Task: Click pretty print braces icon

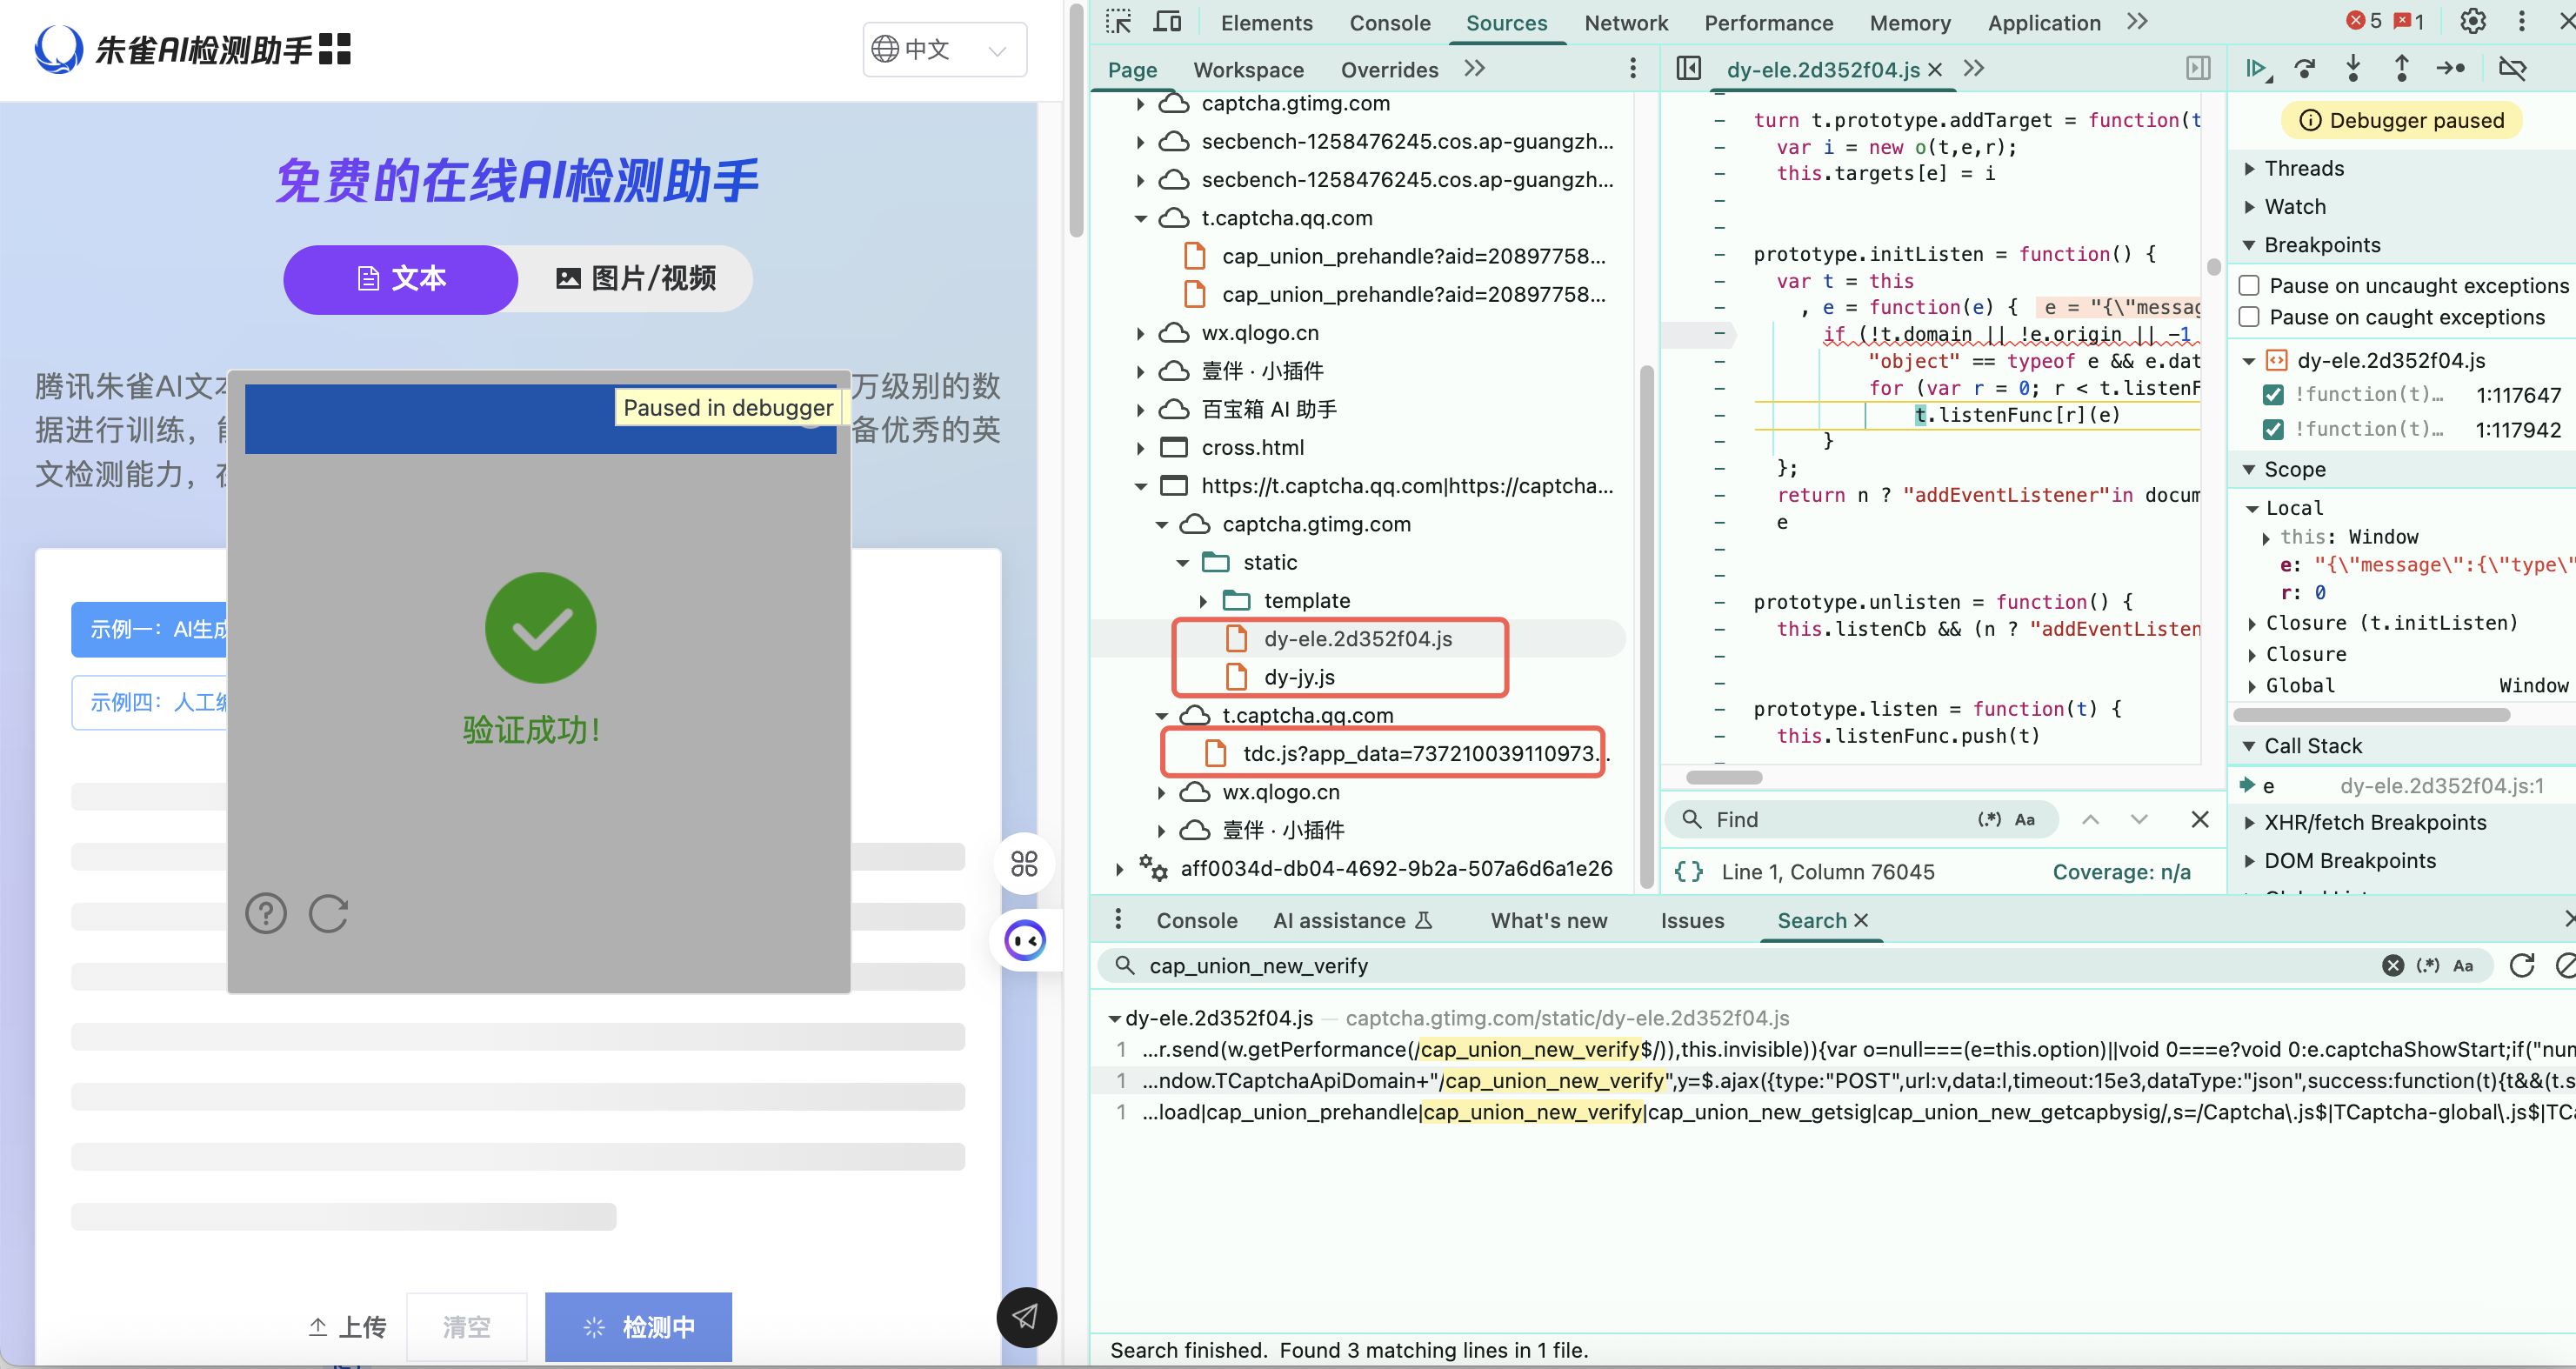Action: pos(1689,871)
